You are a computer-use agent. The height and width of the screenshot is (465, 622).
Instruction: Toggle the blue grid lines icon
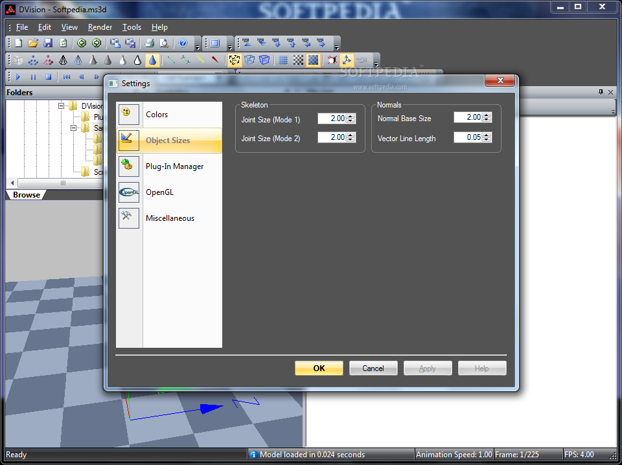click(283, 60)
